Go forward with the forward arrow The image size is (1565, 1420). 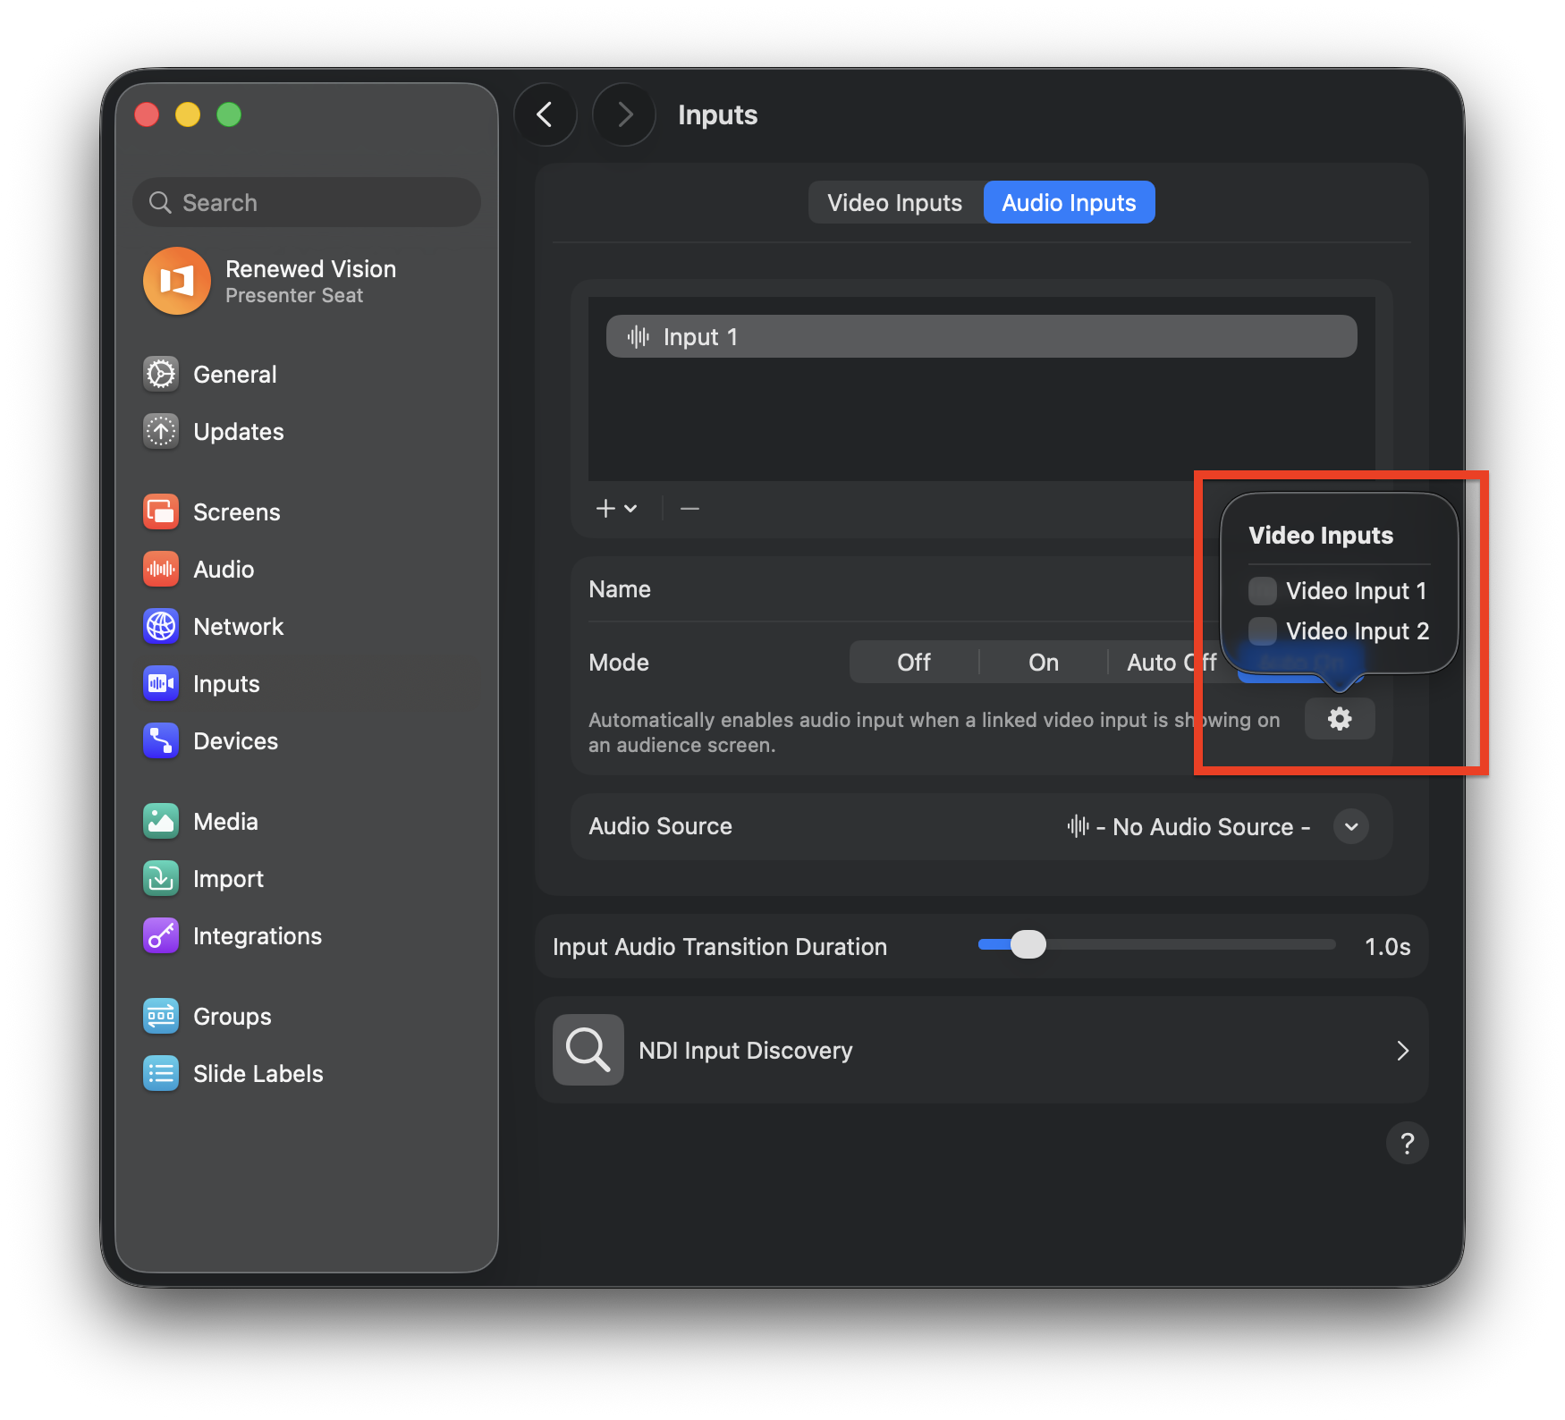(x=624, y=114)
